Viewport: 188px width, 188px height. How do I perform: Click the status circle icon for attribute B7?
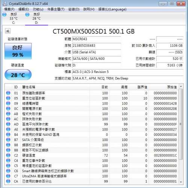[x=8, y=140]
